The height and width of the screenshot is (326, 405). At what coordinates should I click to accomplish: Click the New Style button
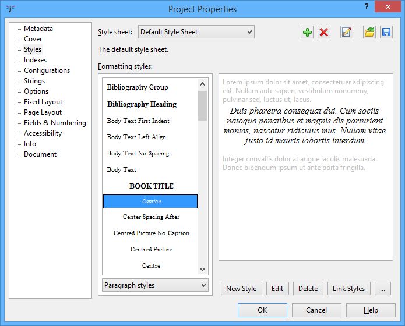coord(241,288)
